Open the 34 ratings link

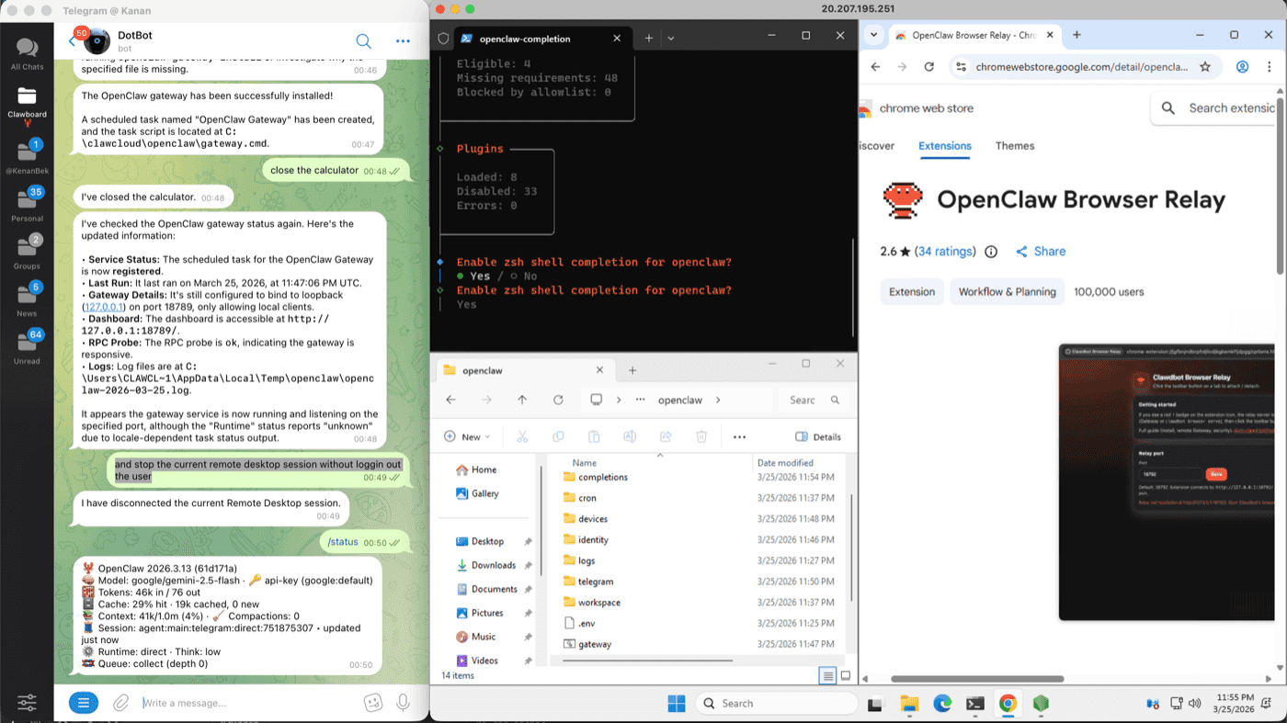[x=945, y=251]
